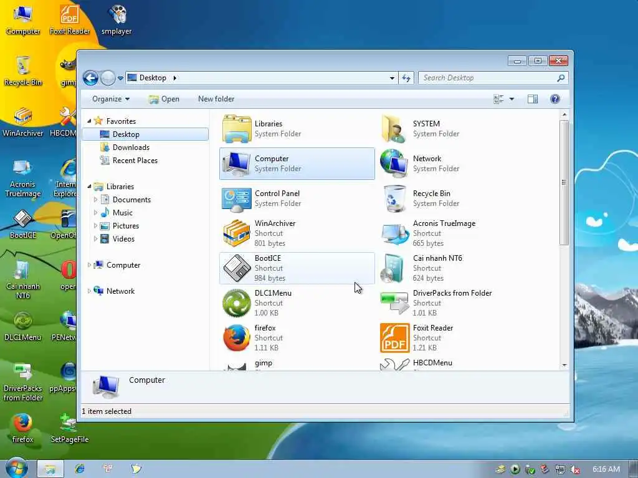The image size is (638, 478).
Task: Open the address bar history dropdown
Action: (x=392, y=78)
